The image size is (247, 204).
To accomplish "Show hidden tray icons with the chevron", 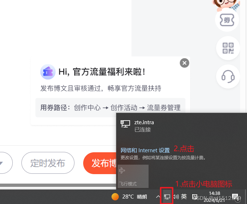I will pyautogui.click(x=158, y=197).
